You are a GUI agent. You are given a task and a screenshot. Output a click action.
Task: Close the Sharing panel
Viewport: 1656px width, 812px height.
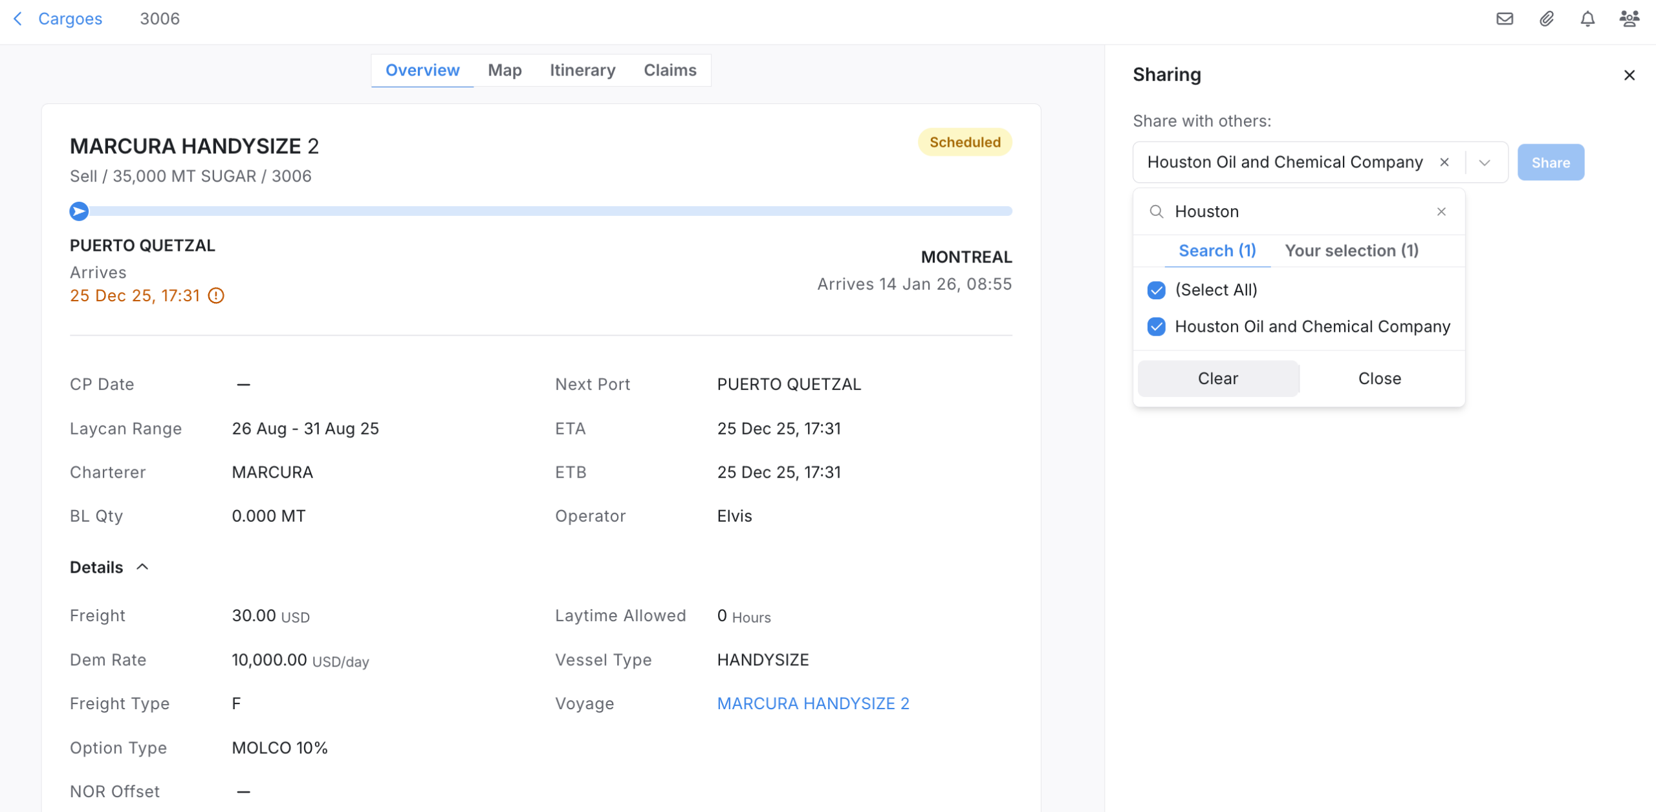1629,75
